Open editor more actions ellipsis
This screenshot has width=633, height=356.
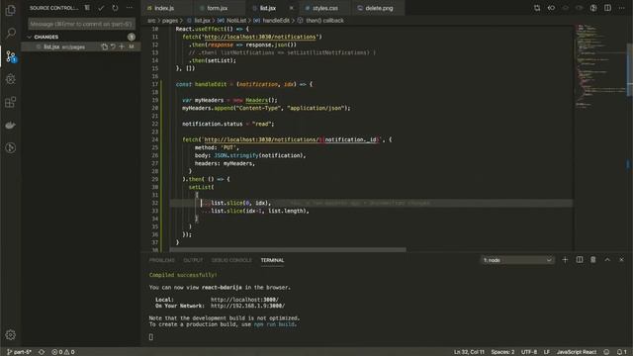(622, 8)
